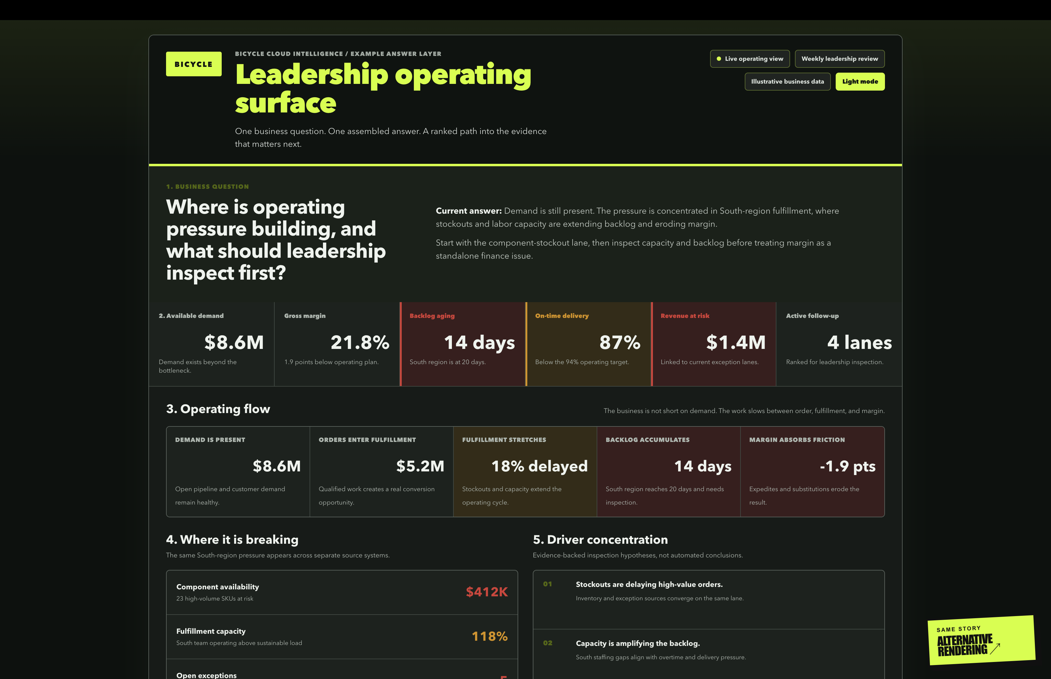Select the Fulfillment stretches 18% delayed step
The image size is (1051, 679).
pyautogui.click(x=525, y=471)
